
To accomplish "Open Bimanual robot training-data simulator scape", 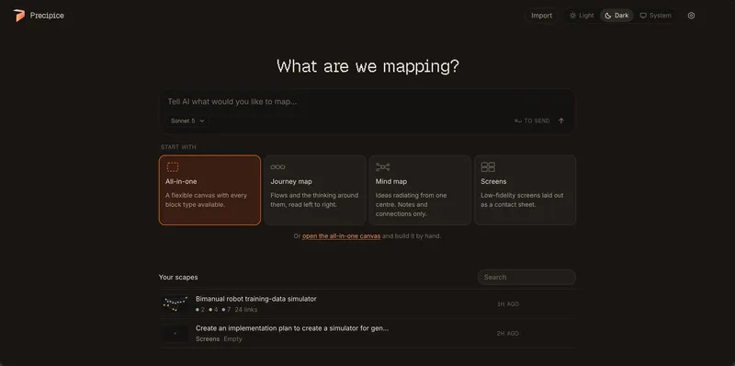I will click(x=367, y=304).
